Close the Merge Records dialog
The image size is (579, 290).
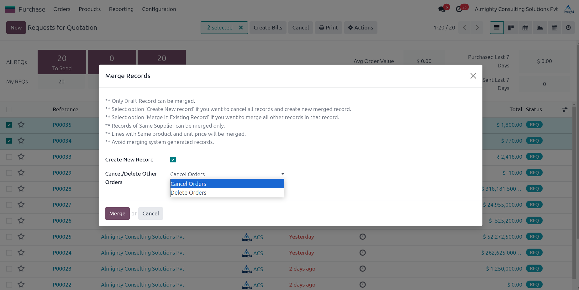click(473, 76)
